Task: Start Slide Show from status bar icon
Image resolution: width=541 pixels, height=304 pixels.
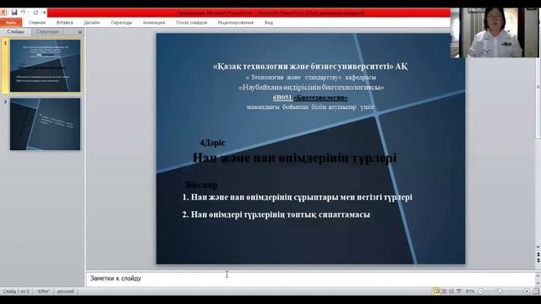Action: [458, 291]
